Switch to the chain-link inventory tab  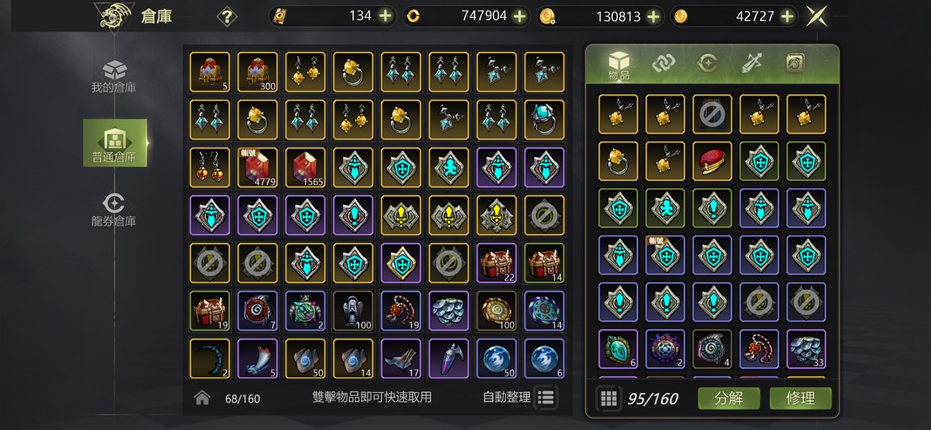663,62
